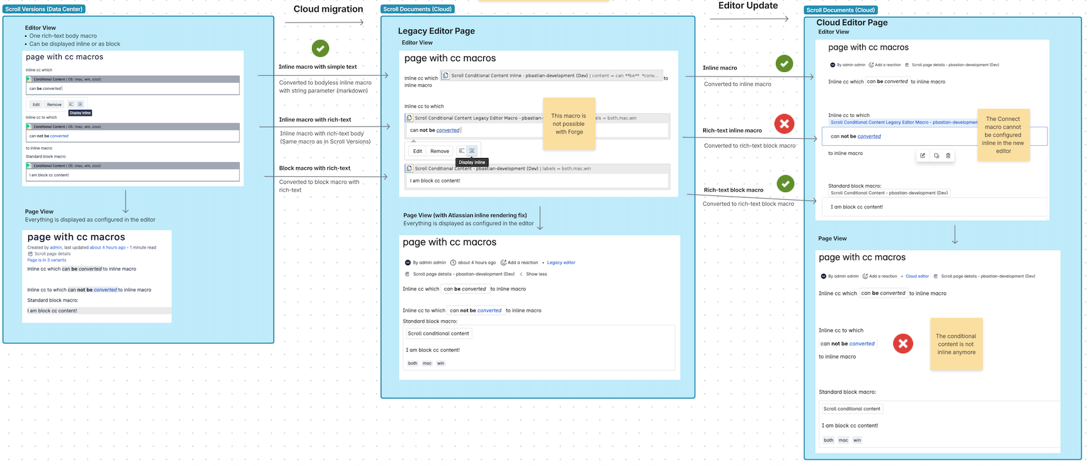1088x466 pixels.
Task: Click the edit pencil icon in Cloud Editor toolbar
Action: (923, 156)
